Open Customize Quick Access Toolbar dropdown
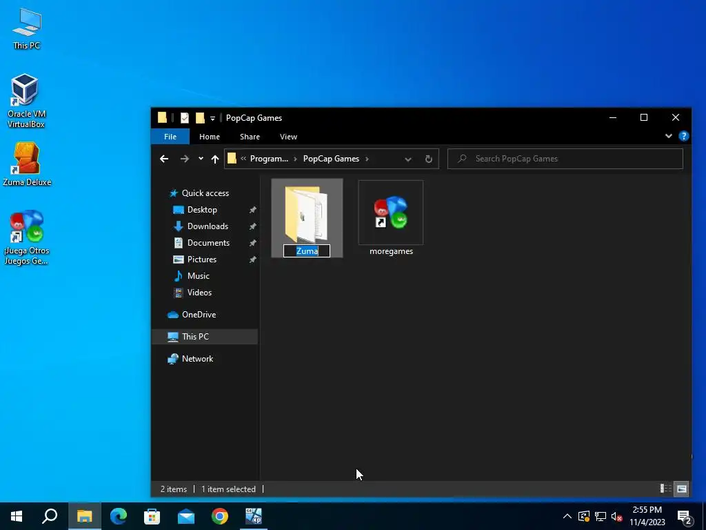706x530 pixels. click(x=212, y=119)
